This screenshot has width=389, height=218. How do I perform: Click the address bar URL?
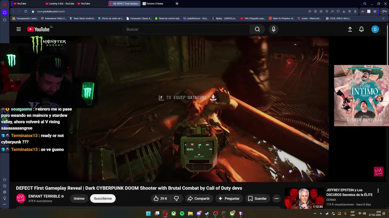point(51,11)
